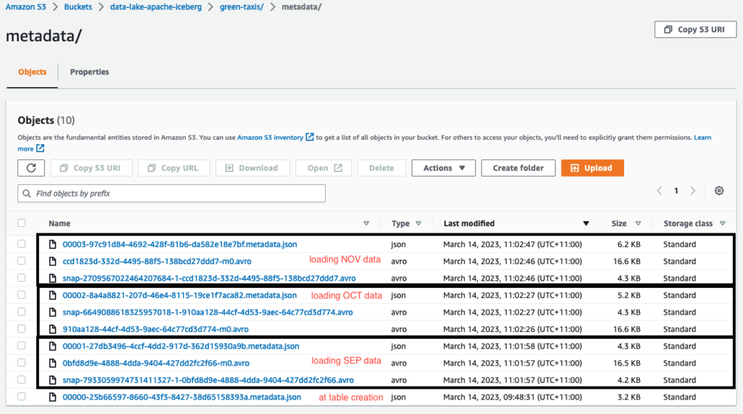
Task: Check the box for snap-6649088618325957018 avro
Action: [x=21, y=312]
